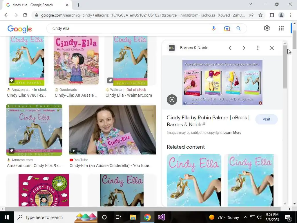Open Cindy Ella by Robin Palmer title link

coord(208,121)
